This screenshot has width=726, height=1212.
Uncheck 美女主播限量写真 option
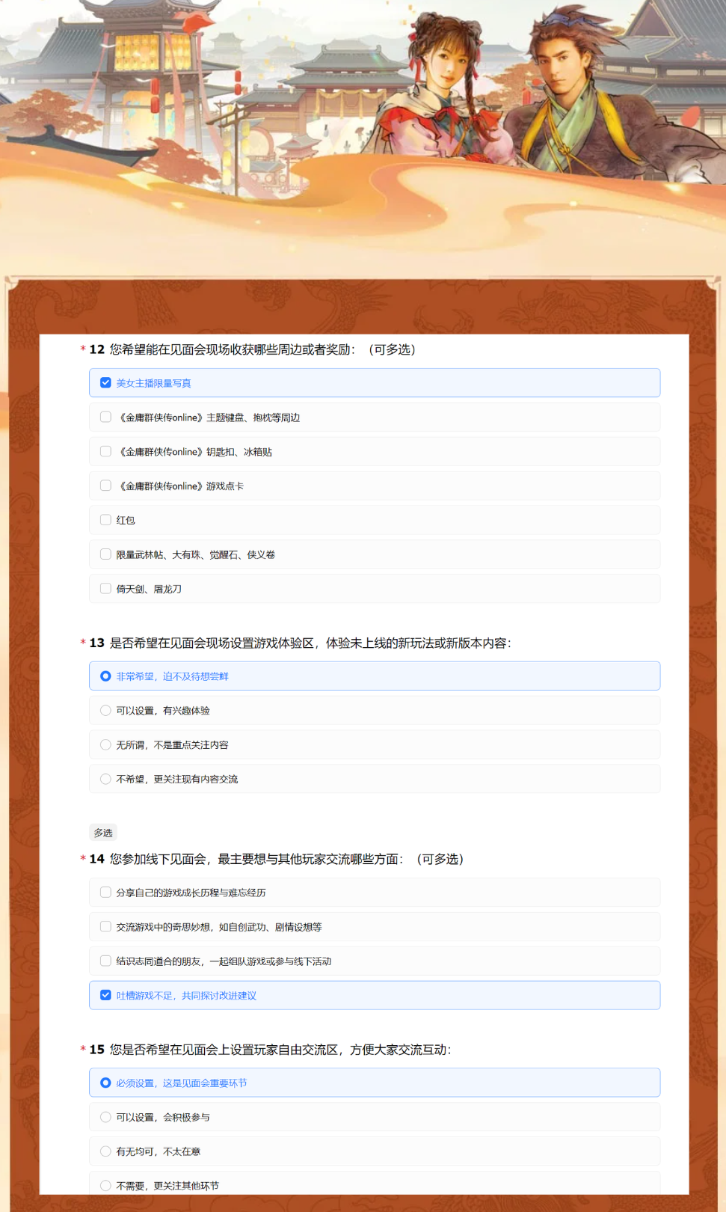375,383
